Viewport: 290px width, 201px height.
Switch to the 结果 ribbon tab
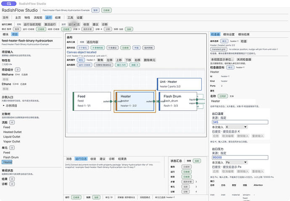[58, 18]
